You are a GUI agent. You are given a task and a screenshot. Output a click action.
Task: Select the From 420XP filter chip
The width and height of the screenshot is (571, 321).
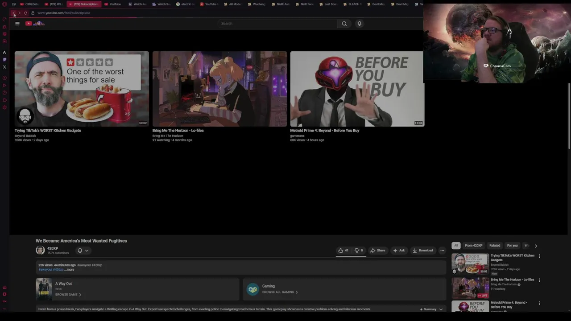point(474,246)
